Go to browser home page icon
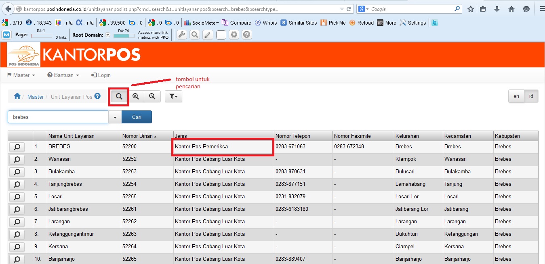This screenshot has height=264, width=545. (x=511, y=9)
